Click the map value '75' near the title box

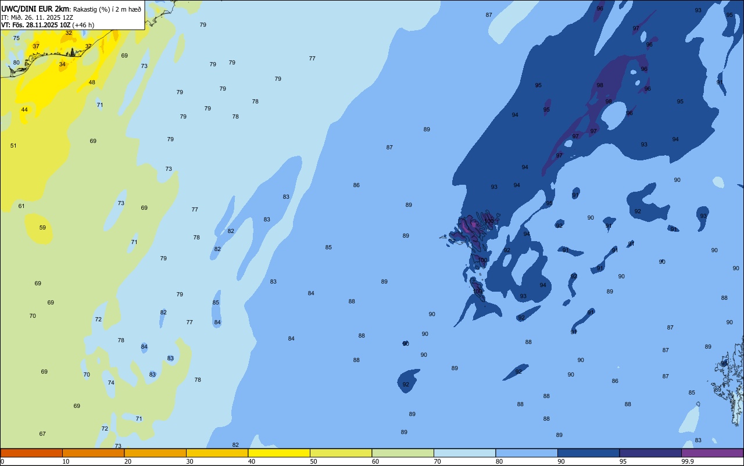click(16, 38)
